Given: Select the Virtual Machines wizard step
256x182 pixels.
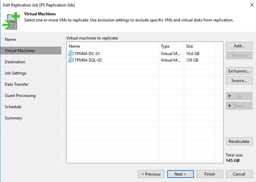Looking at the screenshot, I should click(x=31, y=50).
